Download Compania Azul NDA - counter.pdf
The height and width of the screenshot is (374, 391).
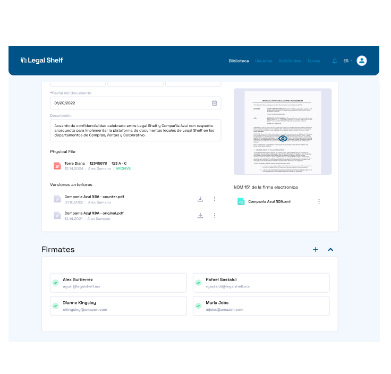point(200,199)
